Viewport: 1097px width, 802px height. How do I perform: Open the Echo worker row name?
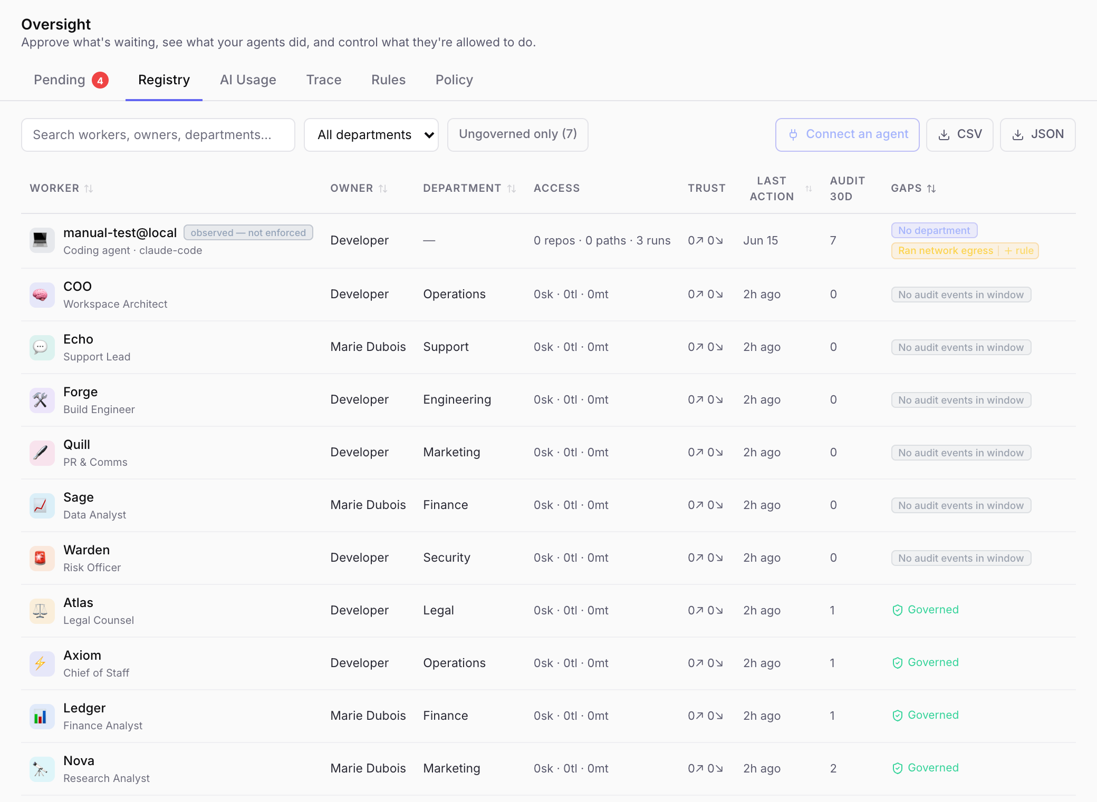tap(78, 339)
